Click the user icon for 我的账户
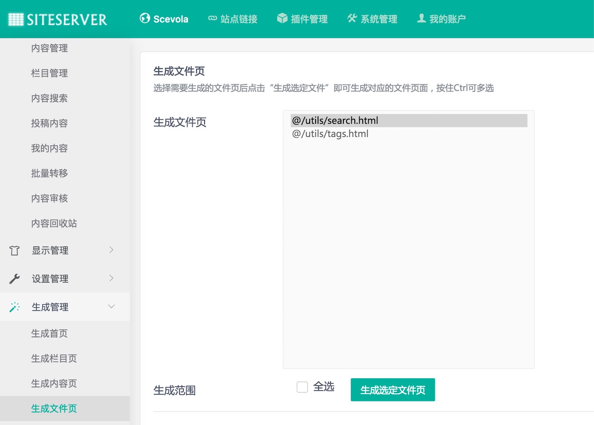The width and height of the screenshot is (594, 425). [421, 18]
